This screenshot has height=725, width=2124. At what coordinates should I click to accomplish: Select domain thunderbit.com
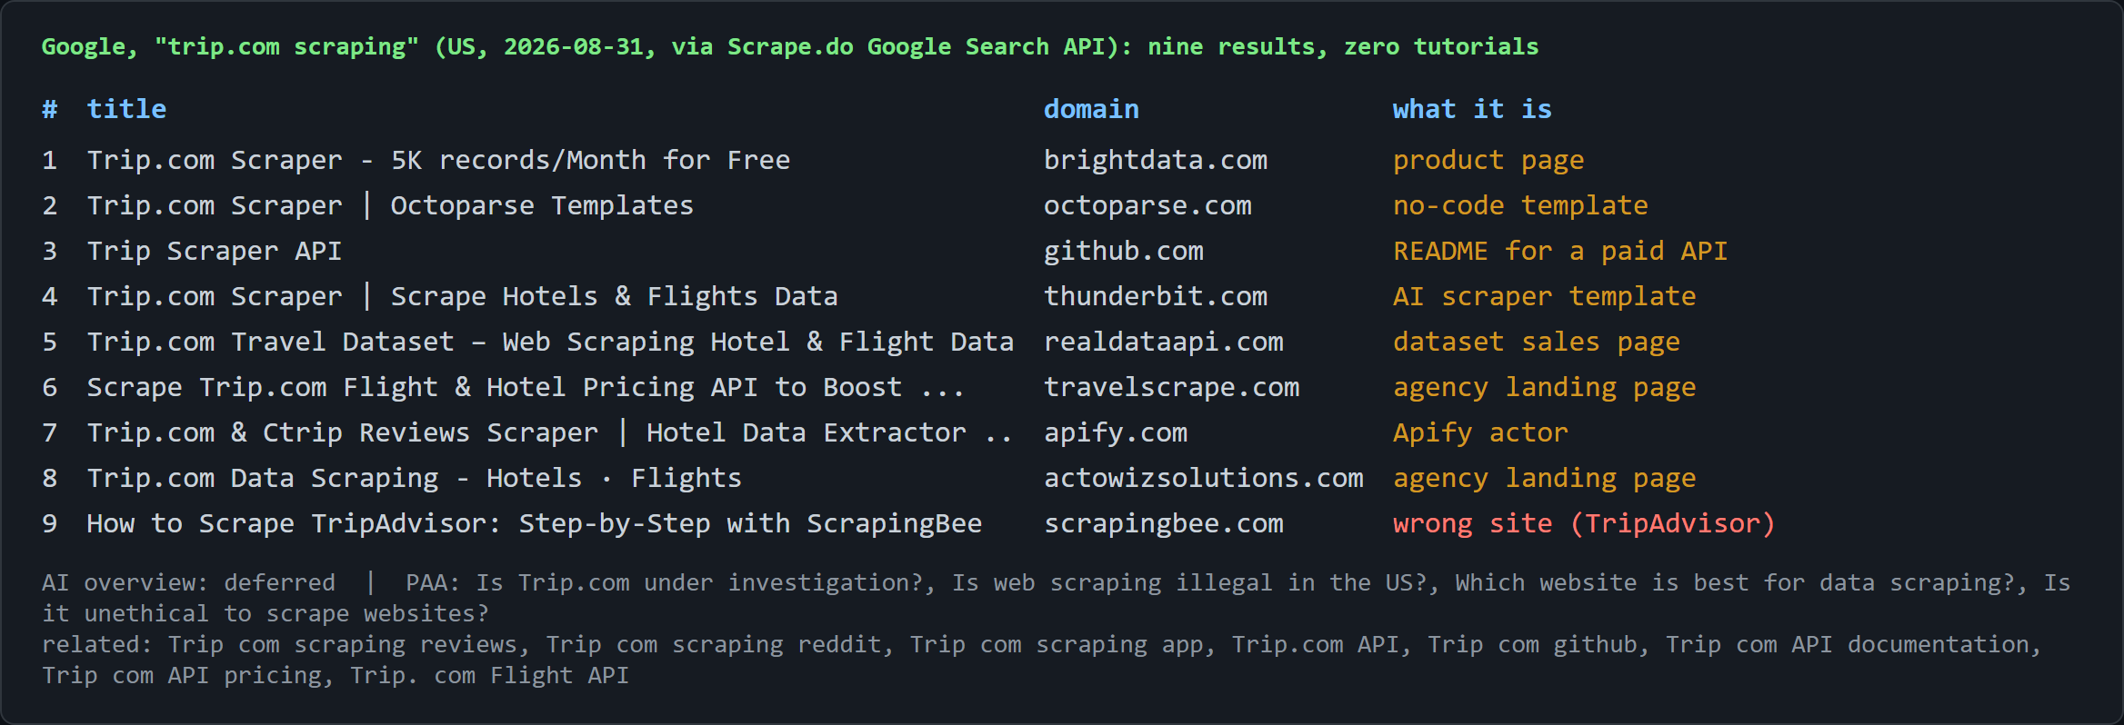click(x=1156, y=297)
